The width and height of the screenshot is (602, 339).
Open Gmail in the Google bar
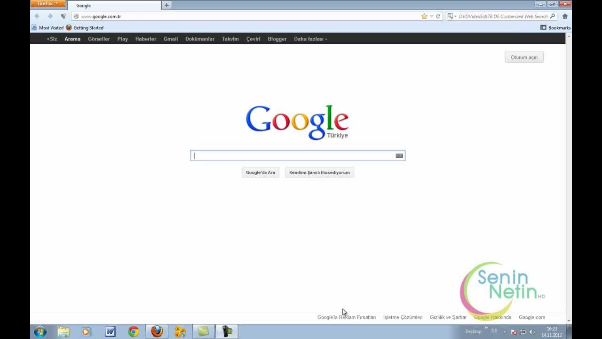pos(171,39)
